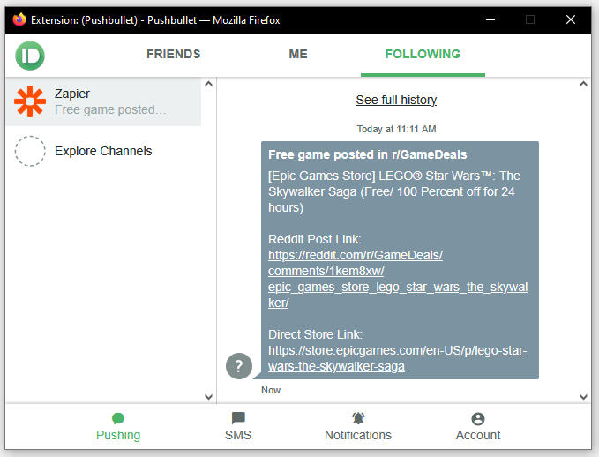Minimize the Firefox extension window
The height and width of the screenshot is (457, 599).
pos(490,20)
